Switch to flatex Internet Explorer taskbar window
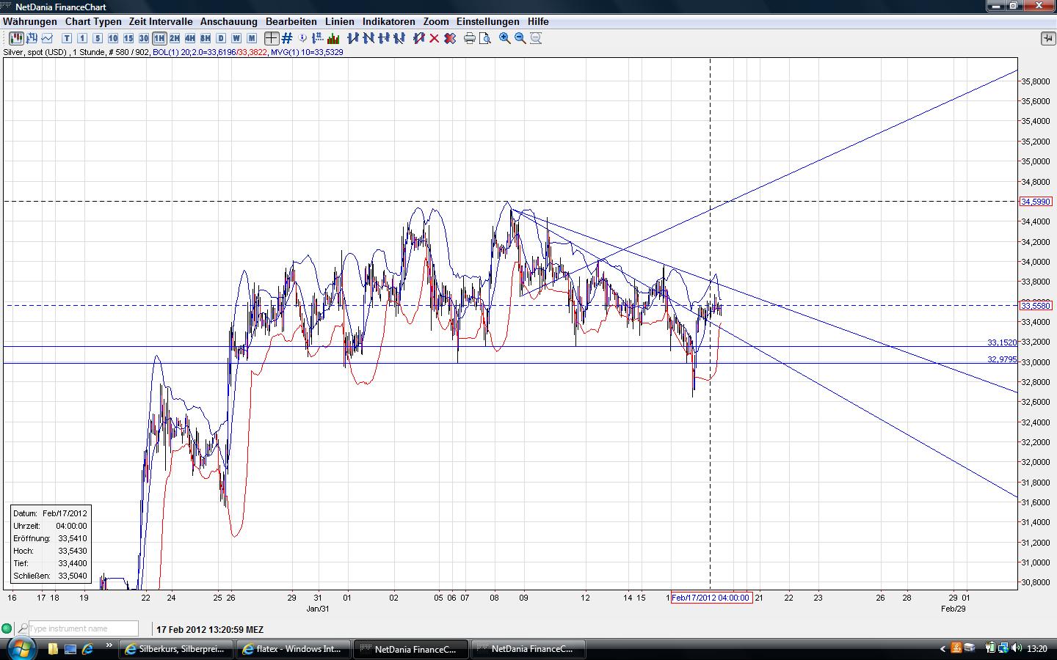 (292, 649)
